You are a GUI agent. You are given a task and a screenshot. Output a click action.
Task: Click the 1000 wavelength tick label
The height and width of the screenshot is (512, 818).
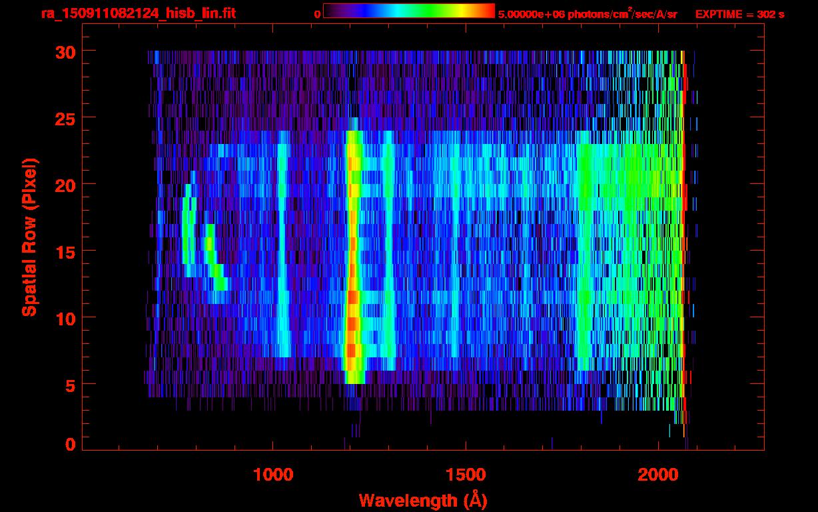pyautogui.click(x=272, y=475)
